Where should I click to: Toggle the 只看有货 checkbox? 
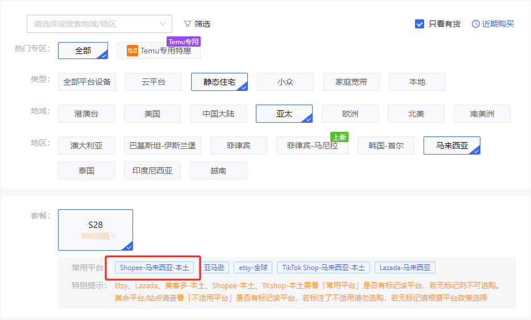(x=420, y=24)
